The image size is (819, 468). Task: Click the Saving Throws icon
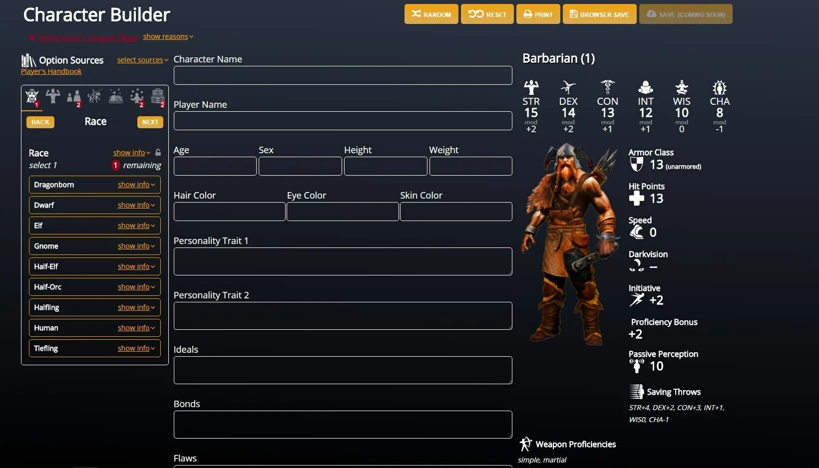pyautogui.click(x=637, y=392)
